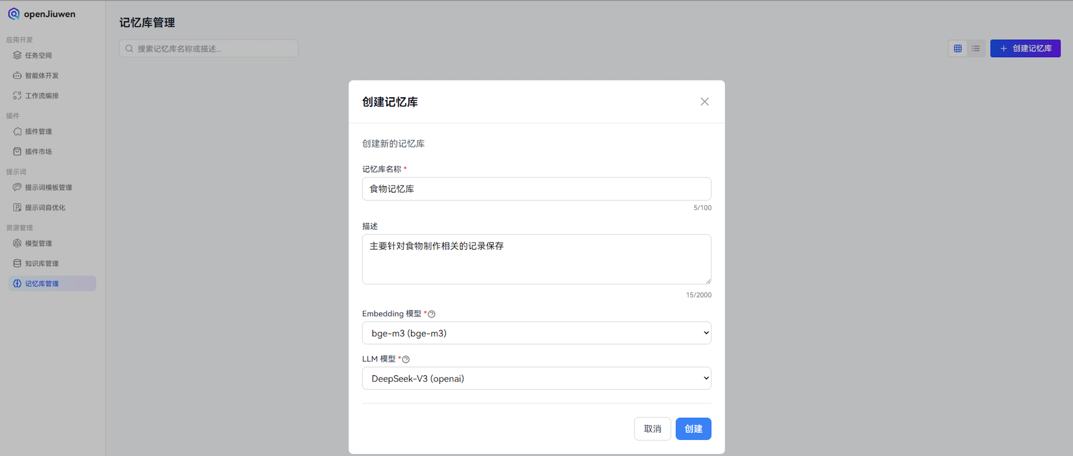Go to 模型管理
This screenshot has height=456, width=1073.
[x=38, y=243]
